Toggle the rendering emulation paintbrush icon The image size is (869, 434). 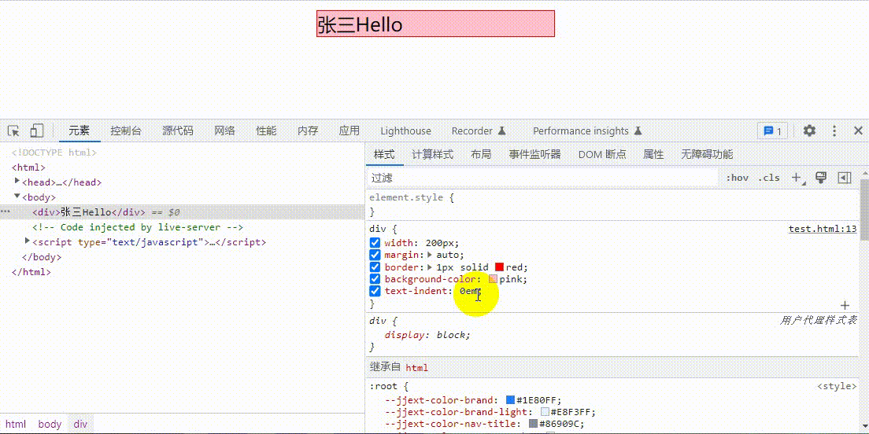pyautogui.click(x=821, y=178)
